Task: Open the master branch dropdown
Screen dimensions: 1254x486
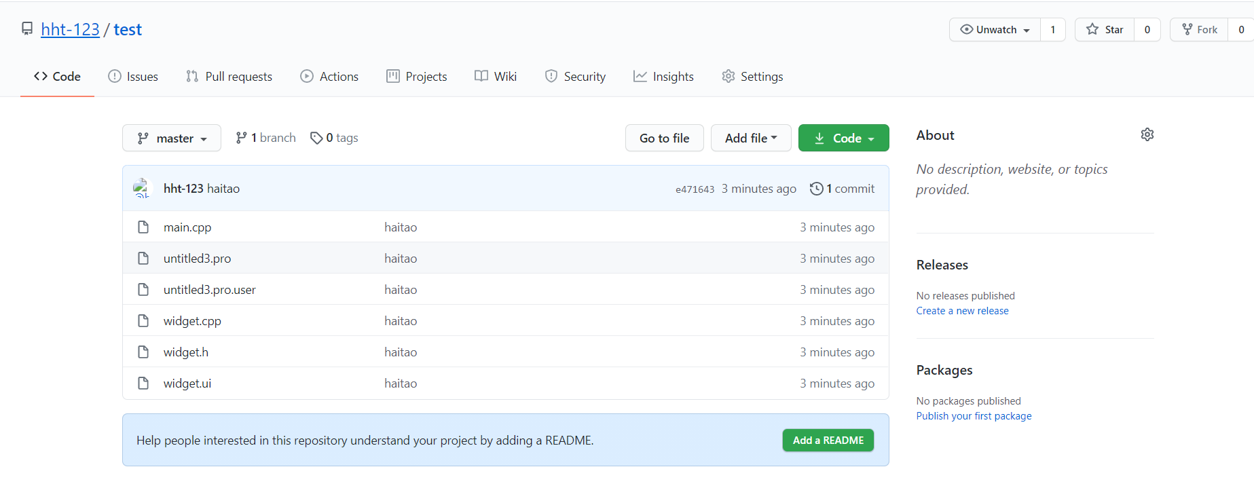Action: (x=172, y=138)
